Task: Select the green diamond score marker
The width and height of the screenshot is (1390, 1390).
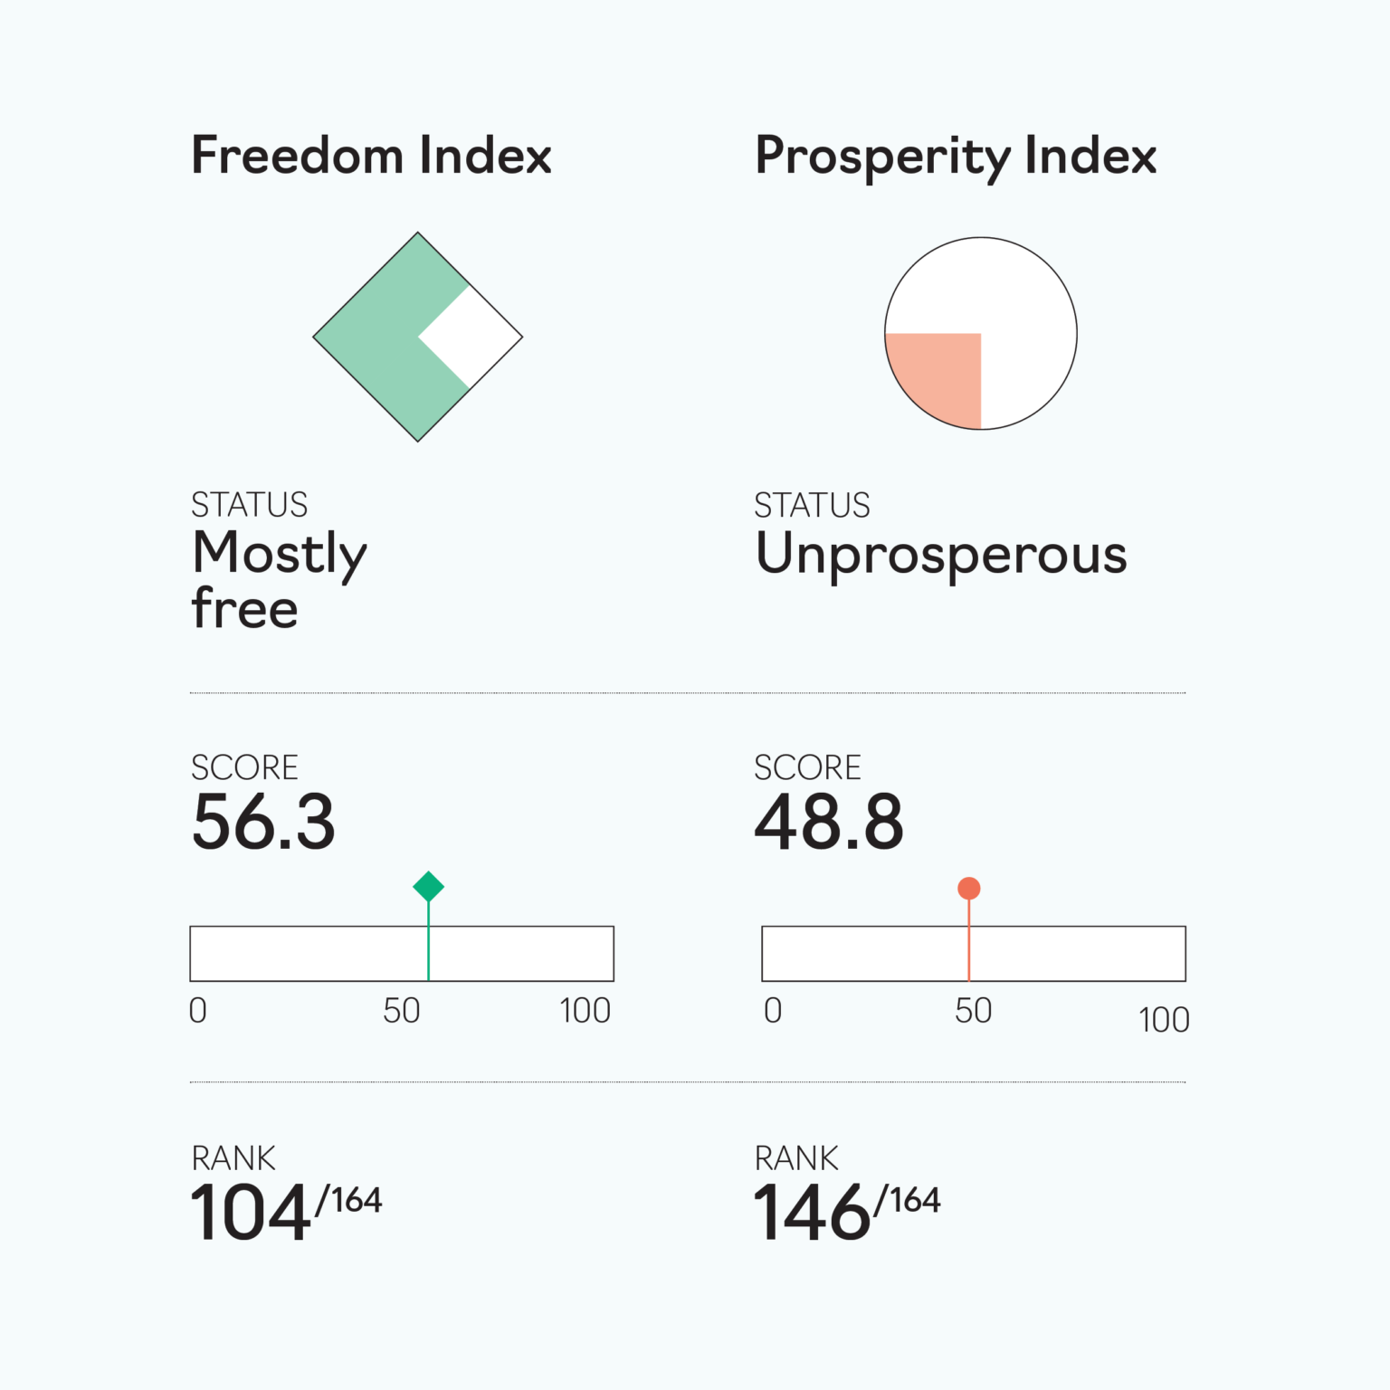Action: (x=428, y=887)
